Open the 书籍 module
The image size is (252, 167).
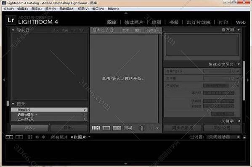pos(174,22)
